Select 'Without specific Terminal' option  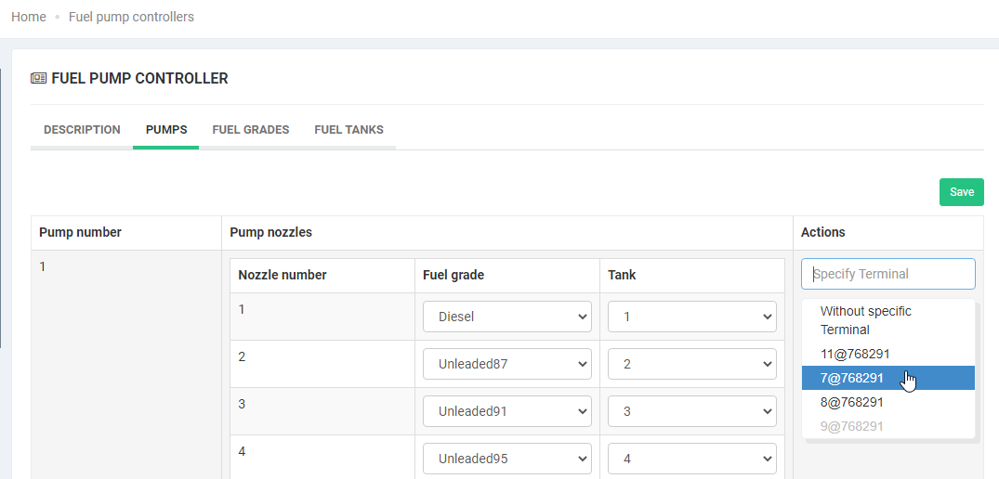coord(865,320)
